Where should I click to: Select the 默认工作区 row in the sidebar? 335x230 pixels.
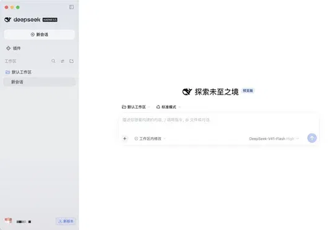(39, 72)
